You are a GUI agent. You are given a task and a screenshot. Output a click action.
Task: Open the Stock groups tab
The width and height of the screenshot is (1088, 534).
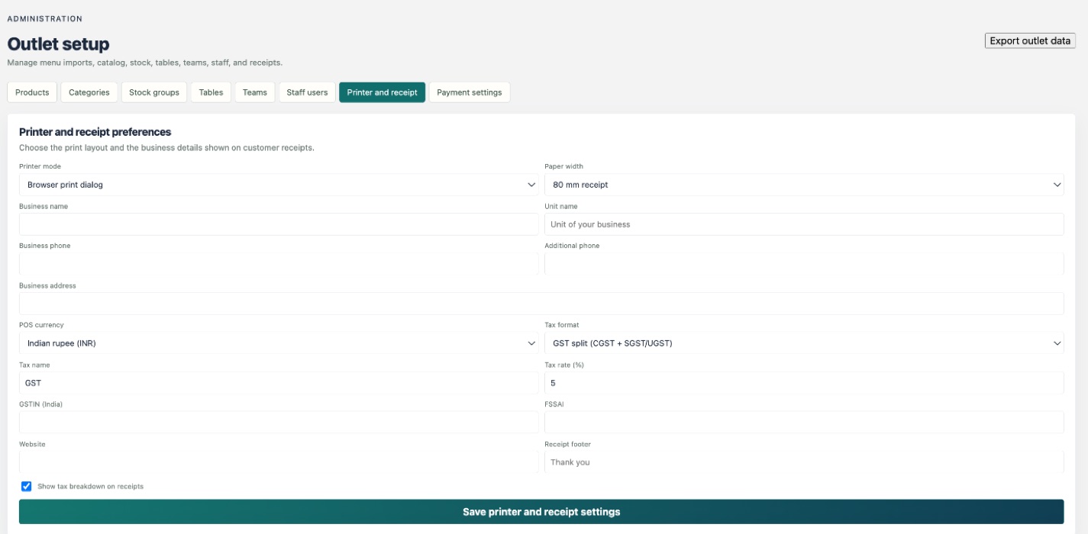(154, 92)
